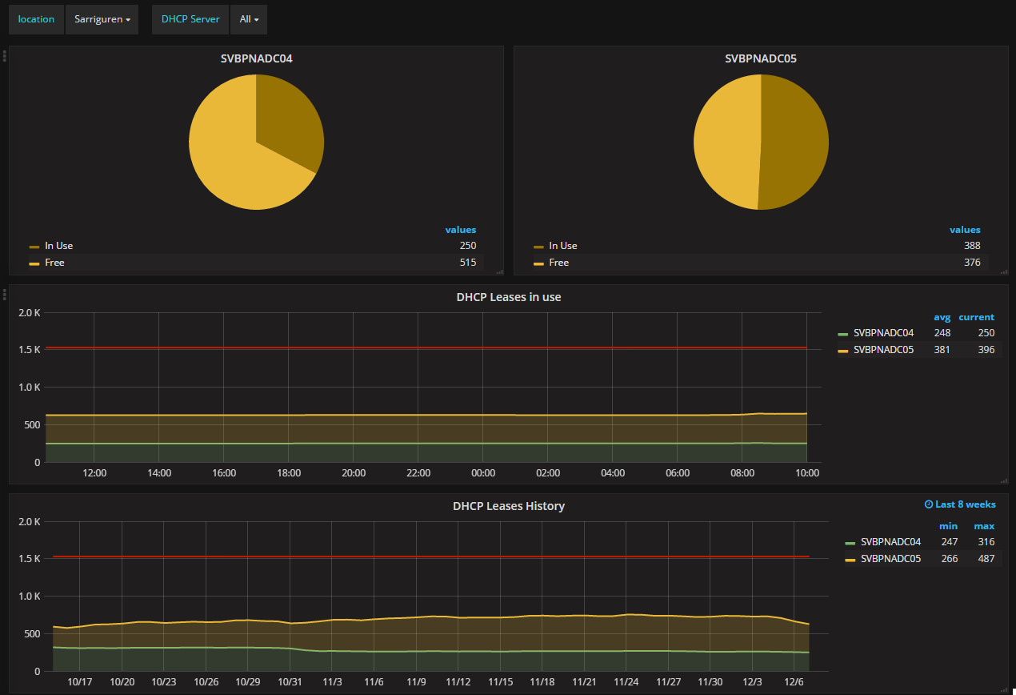Click resize handle corner of DHCP Leases in use panel

click(1004, 480)
